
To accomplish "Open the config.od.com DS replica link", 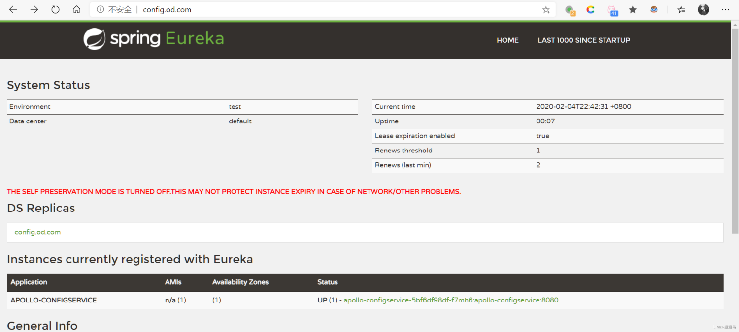I will pos(37,232).
